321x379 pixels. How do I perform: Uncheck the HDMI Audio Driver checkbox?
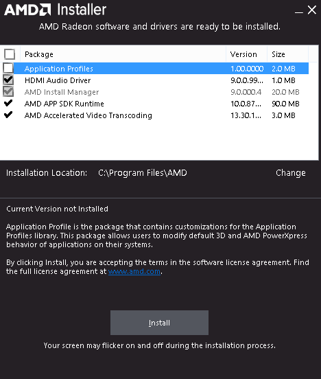tap(8, 80)
